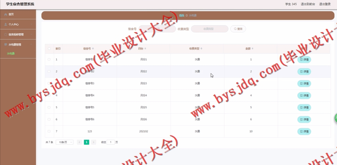Image resolution: width=337 pixels, height=165 pixels.
Task: Collapse the 水电费管理 menu chevron
Action: pos(32,44)
